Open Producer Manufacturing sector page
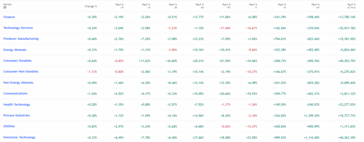This screenshot has width=364, height=142. (x=21, y=39)
